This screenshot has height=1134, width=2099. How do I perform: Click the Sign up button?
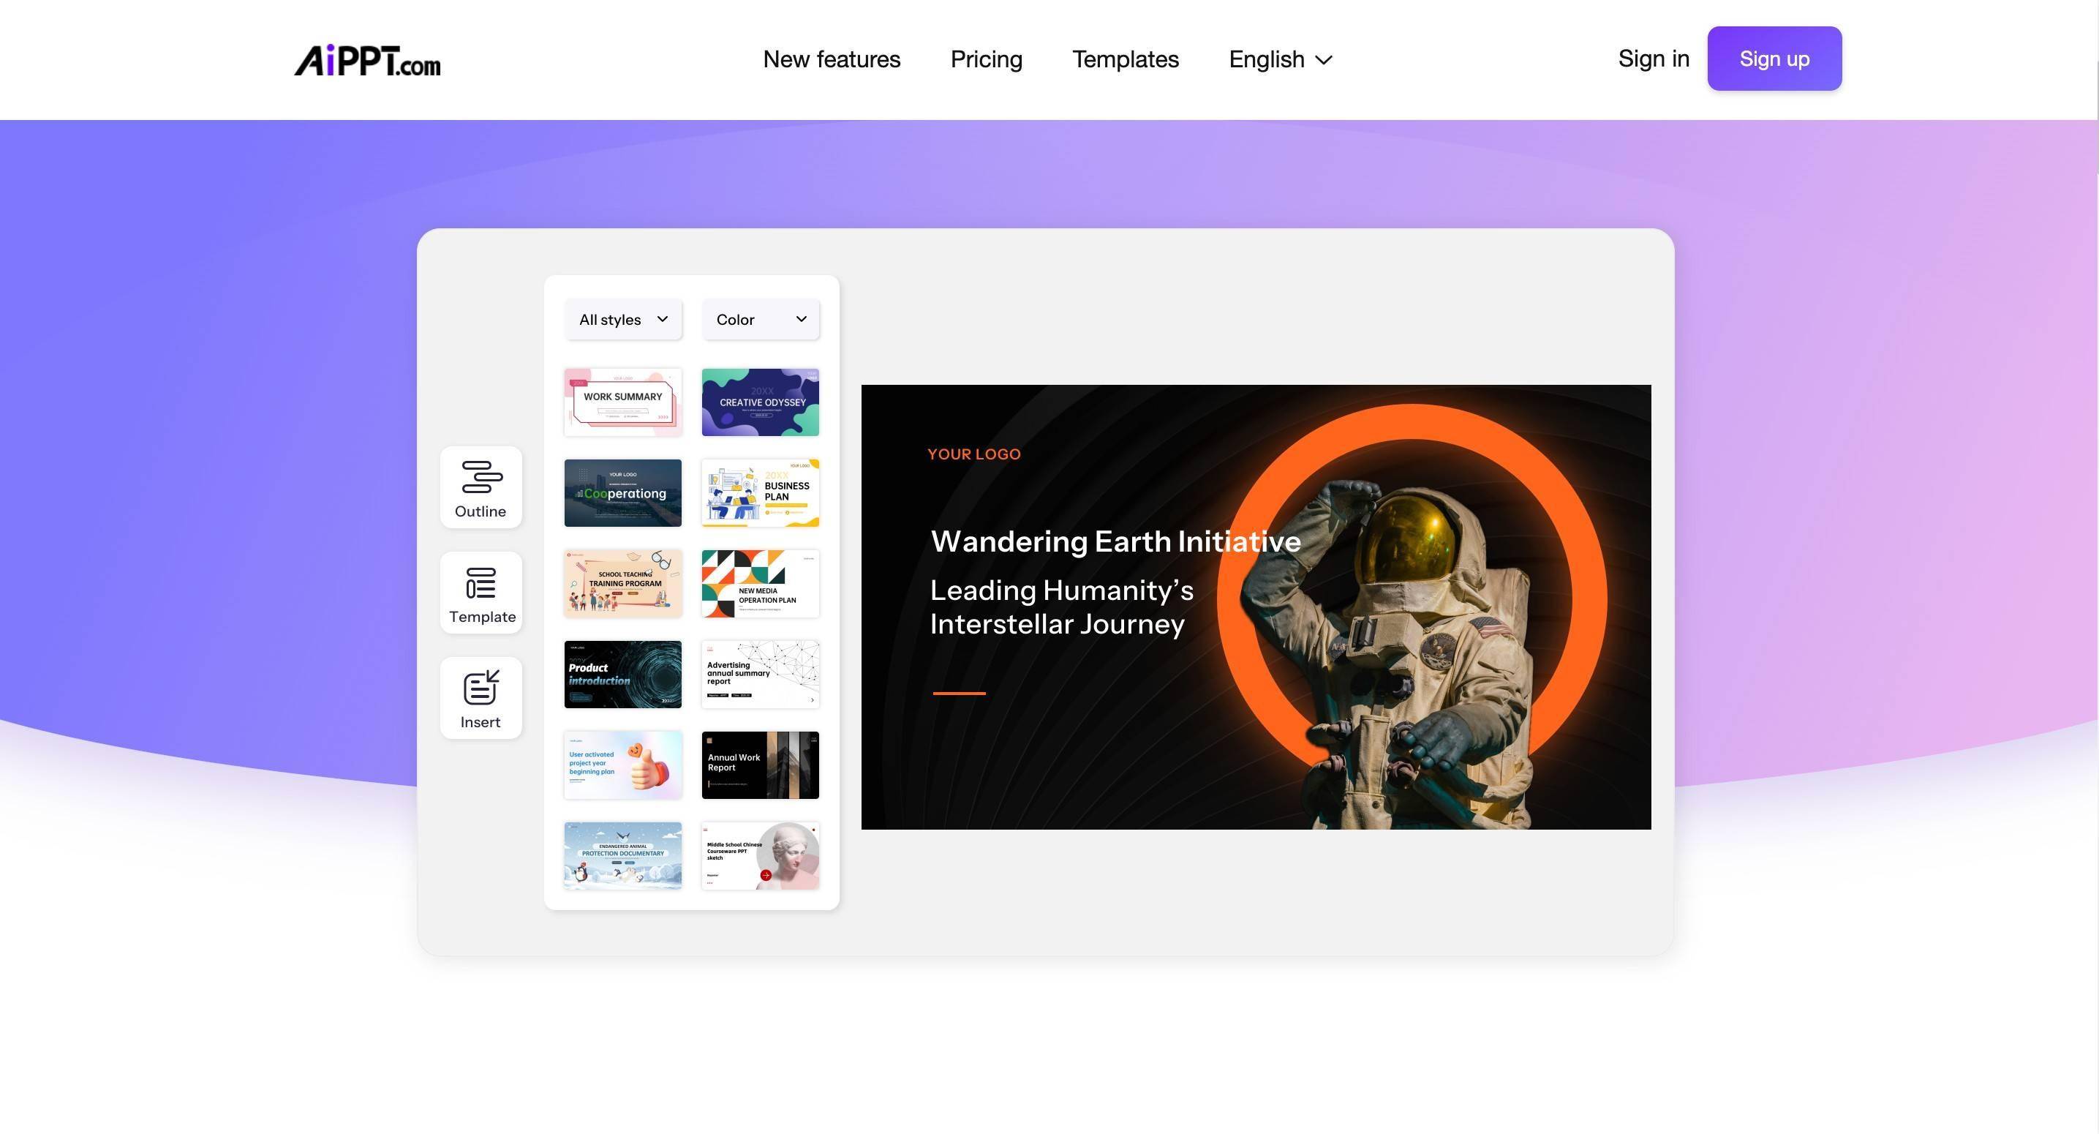(1774, 59)
